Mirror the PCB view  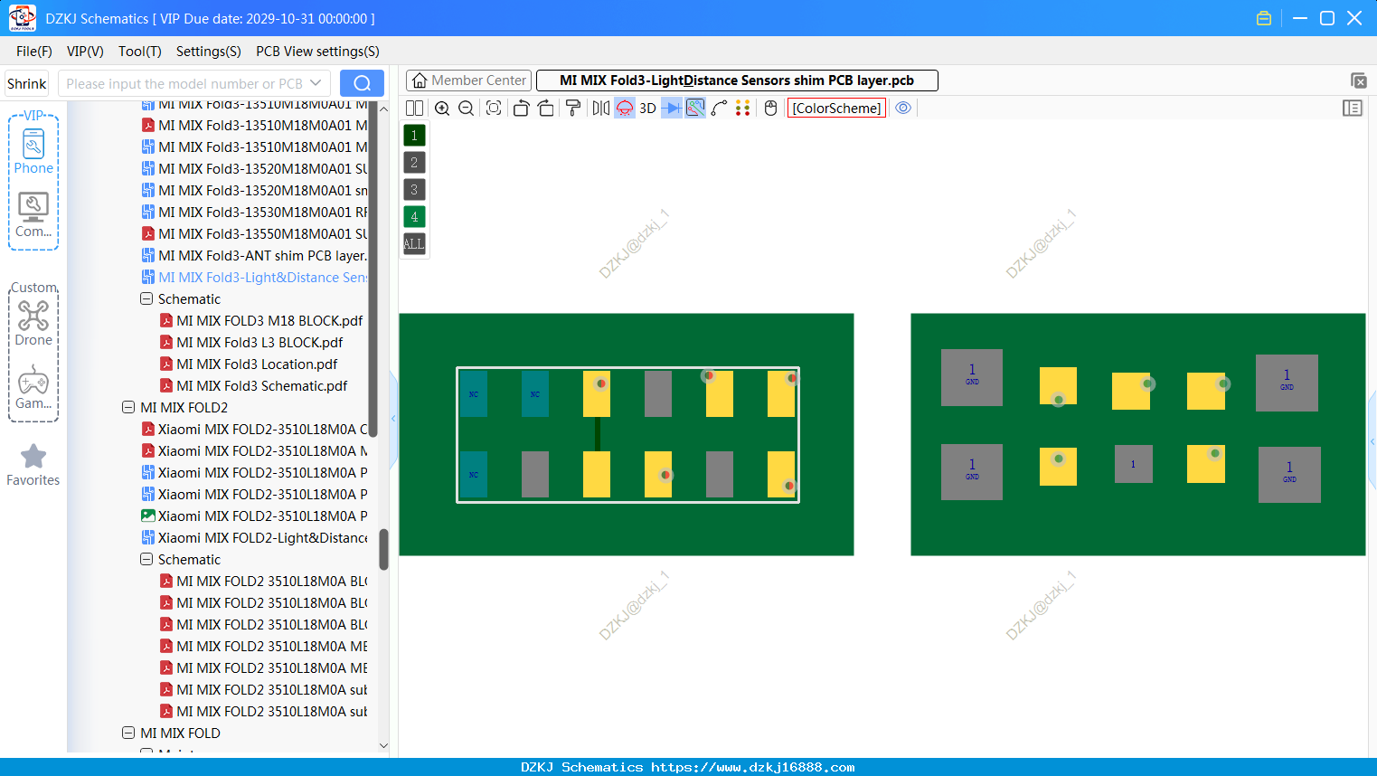(x=600, y=108)
